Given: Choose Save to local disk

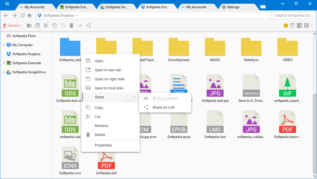Looking at the screenshot, I should pyautogui.click(x=110, y=88).
